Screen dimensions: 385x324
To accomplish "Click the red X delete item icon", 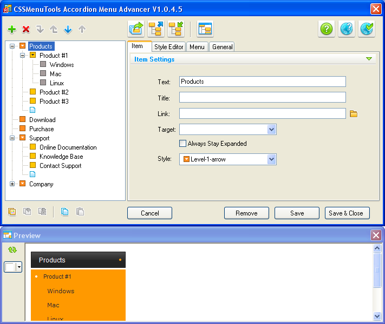I will tap(26, 30).
